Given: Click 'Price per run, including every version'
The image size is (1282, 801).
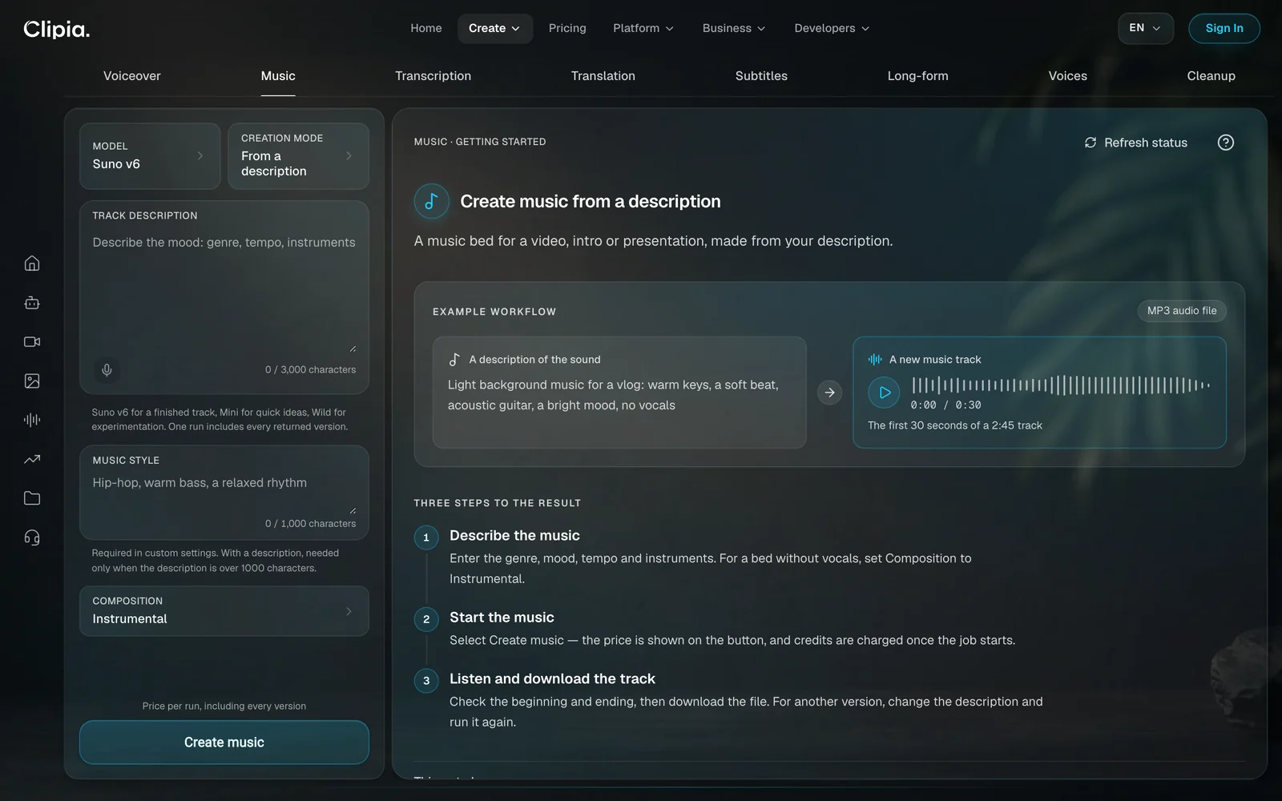Looking at the screenshot, I should 224,706.
